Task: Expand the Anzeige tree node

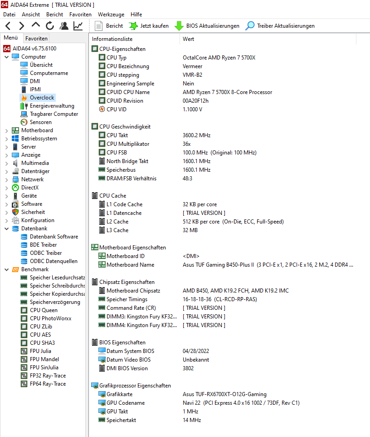Action: (x=7, y=155)
